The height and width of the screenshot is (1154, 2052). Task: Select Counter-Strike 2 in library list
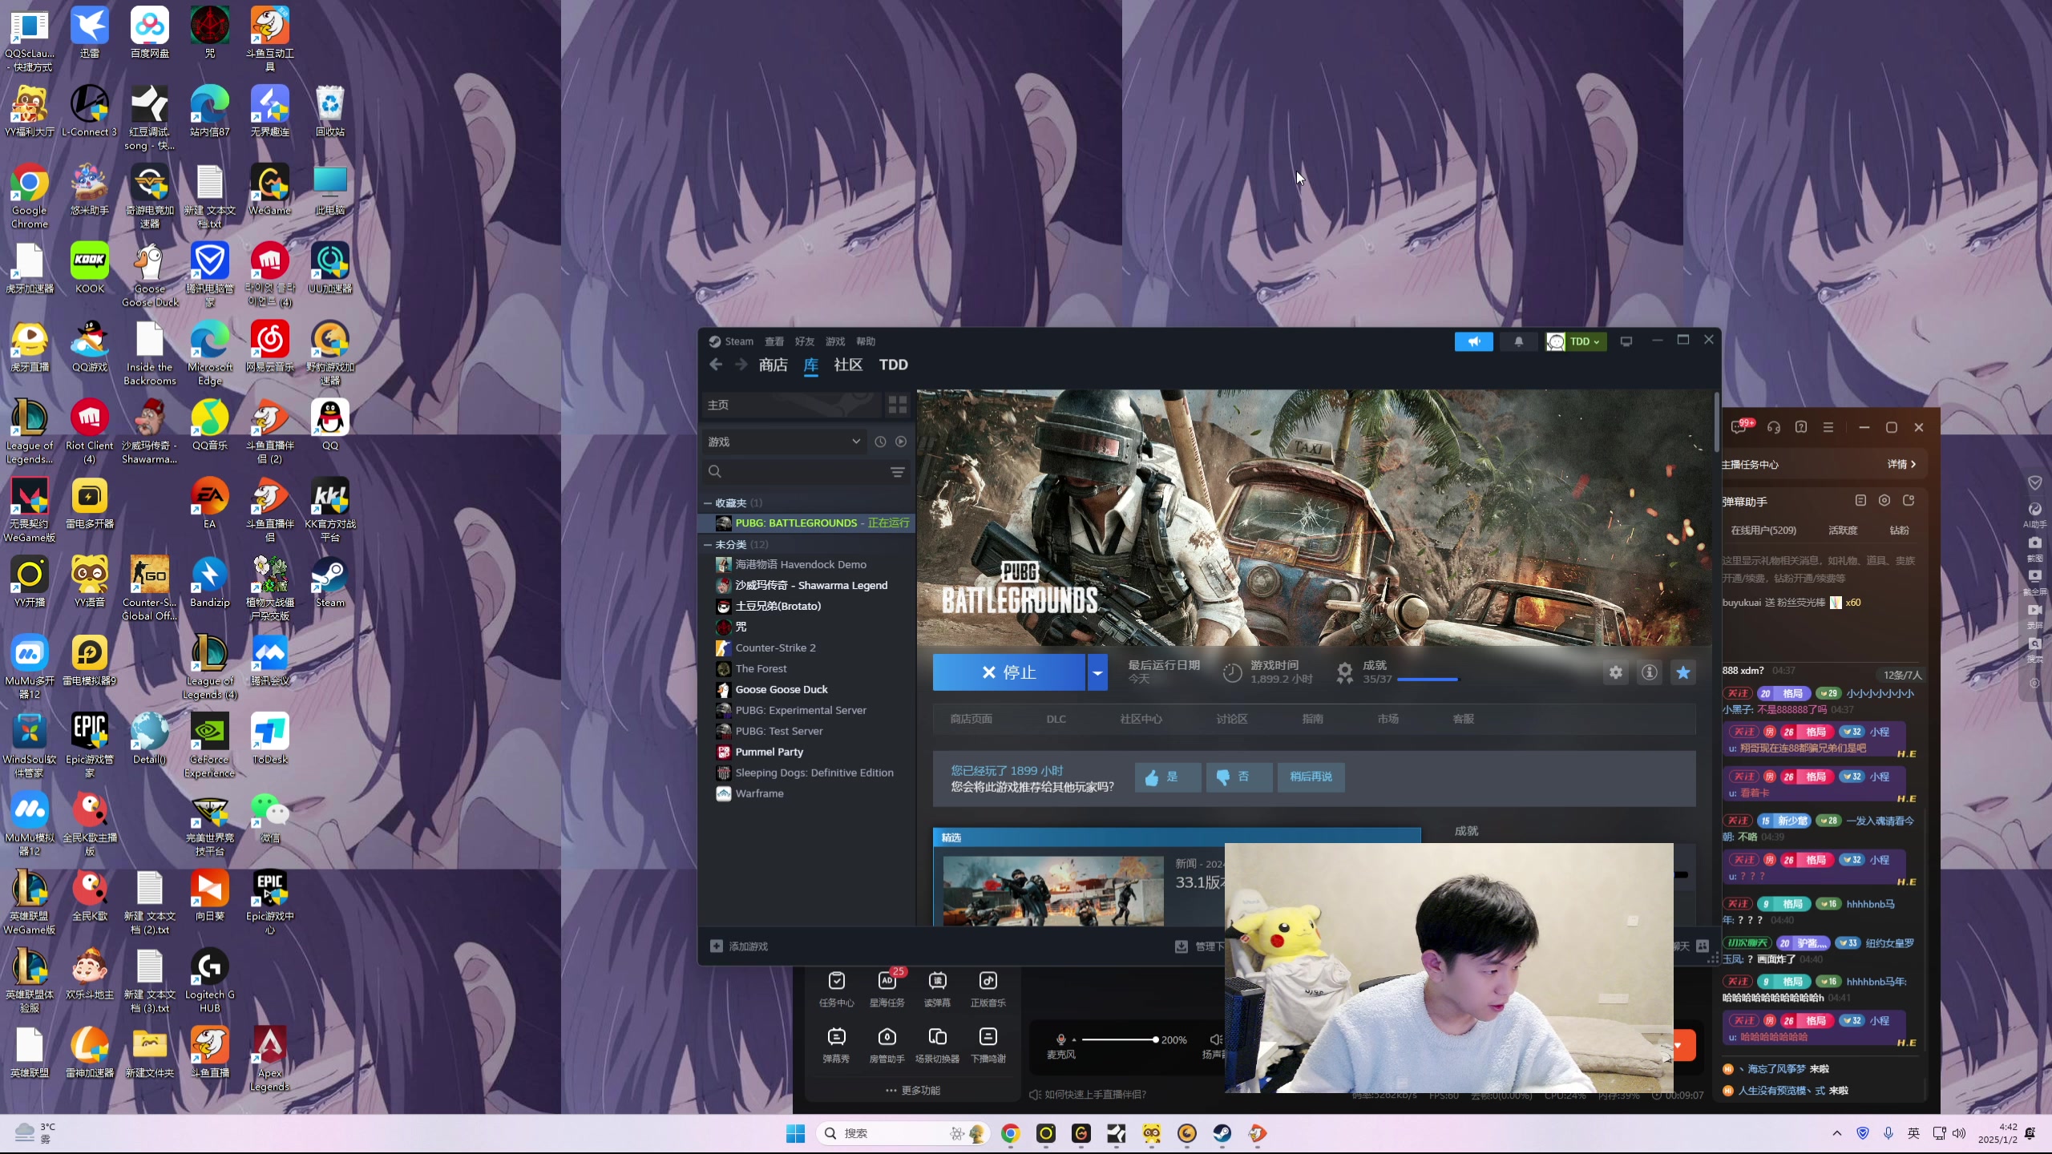(807, 648)
